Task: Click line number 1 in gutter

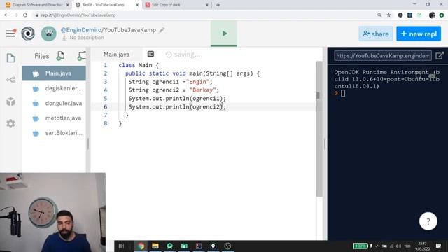Action: tap(106, 65)
